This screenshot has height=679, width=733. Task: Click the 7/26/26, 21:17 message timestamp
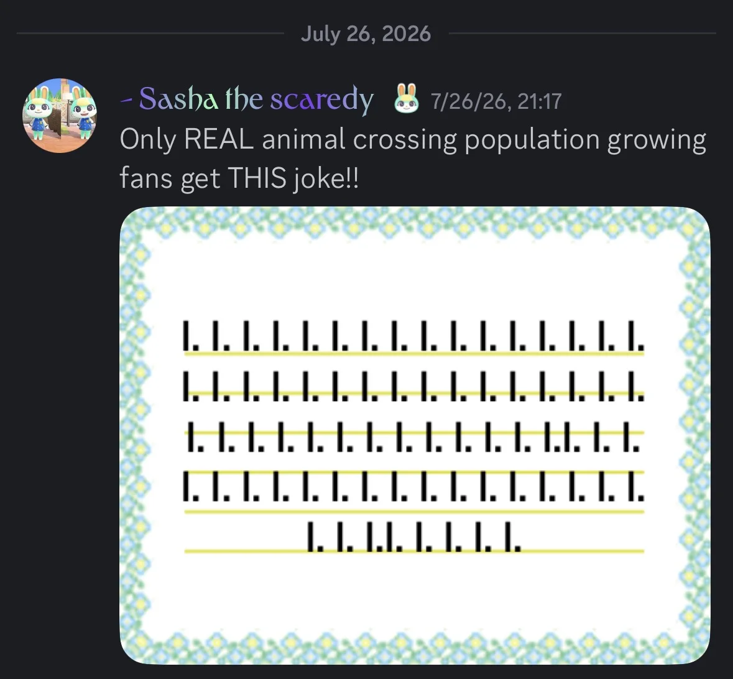496,101
